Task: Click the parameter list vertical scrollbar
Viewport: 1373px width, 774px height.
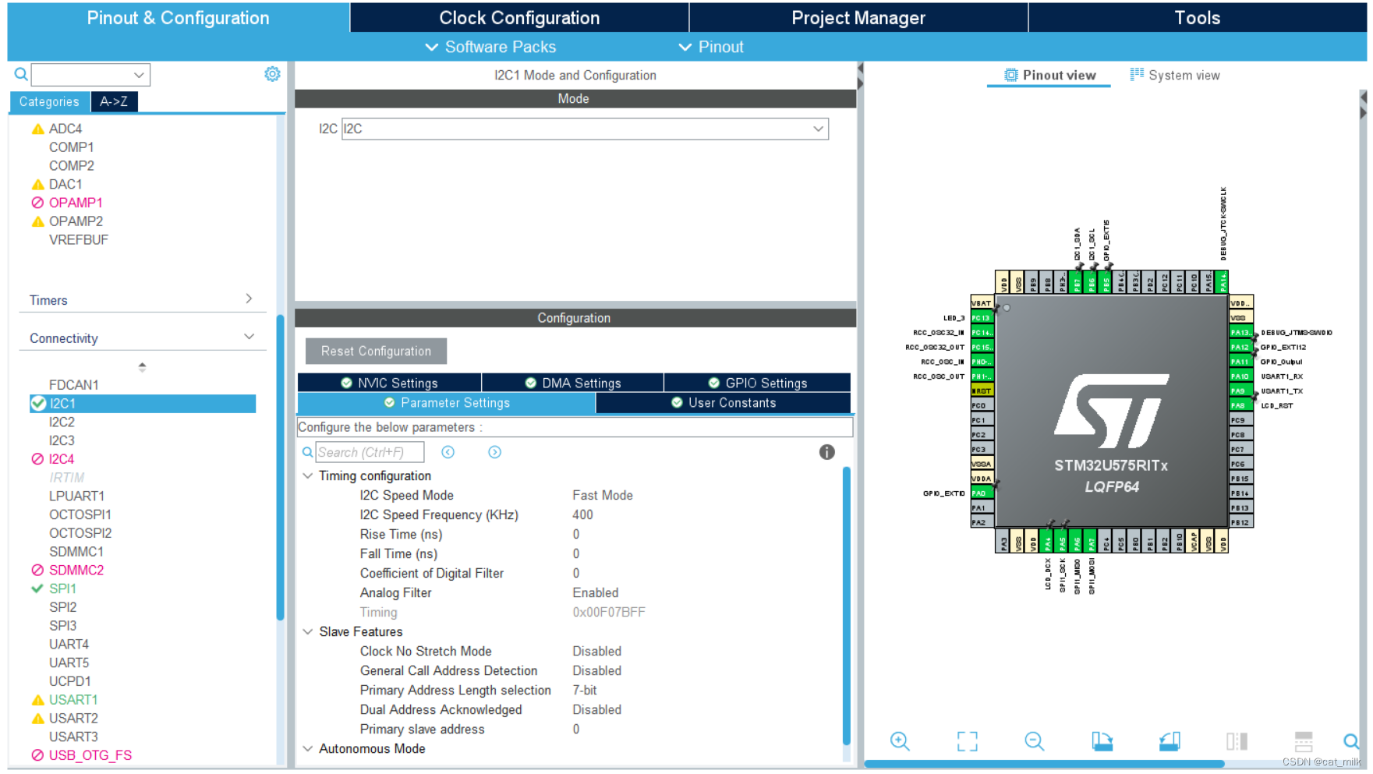Action: click(x=846, y=606)
